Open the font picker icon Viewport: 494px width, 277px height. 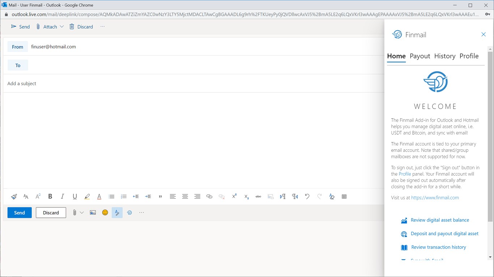pyautogui.click(x=26, y=197)
